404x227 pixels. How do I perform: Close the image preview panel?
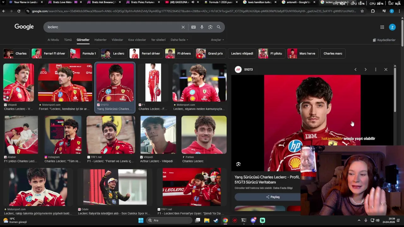386,69
